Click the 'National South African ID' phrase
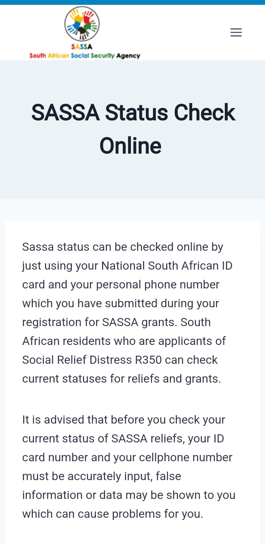This screenshot has height=544, width=265. [167, 266]
